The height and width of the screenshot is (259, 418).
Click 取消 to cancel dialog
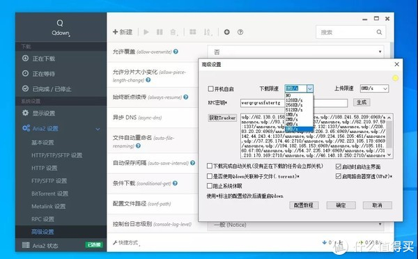pos(377,205)
